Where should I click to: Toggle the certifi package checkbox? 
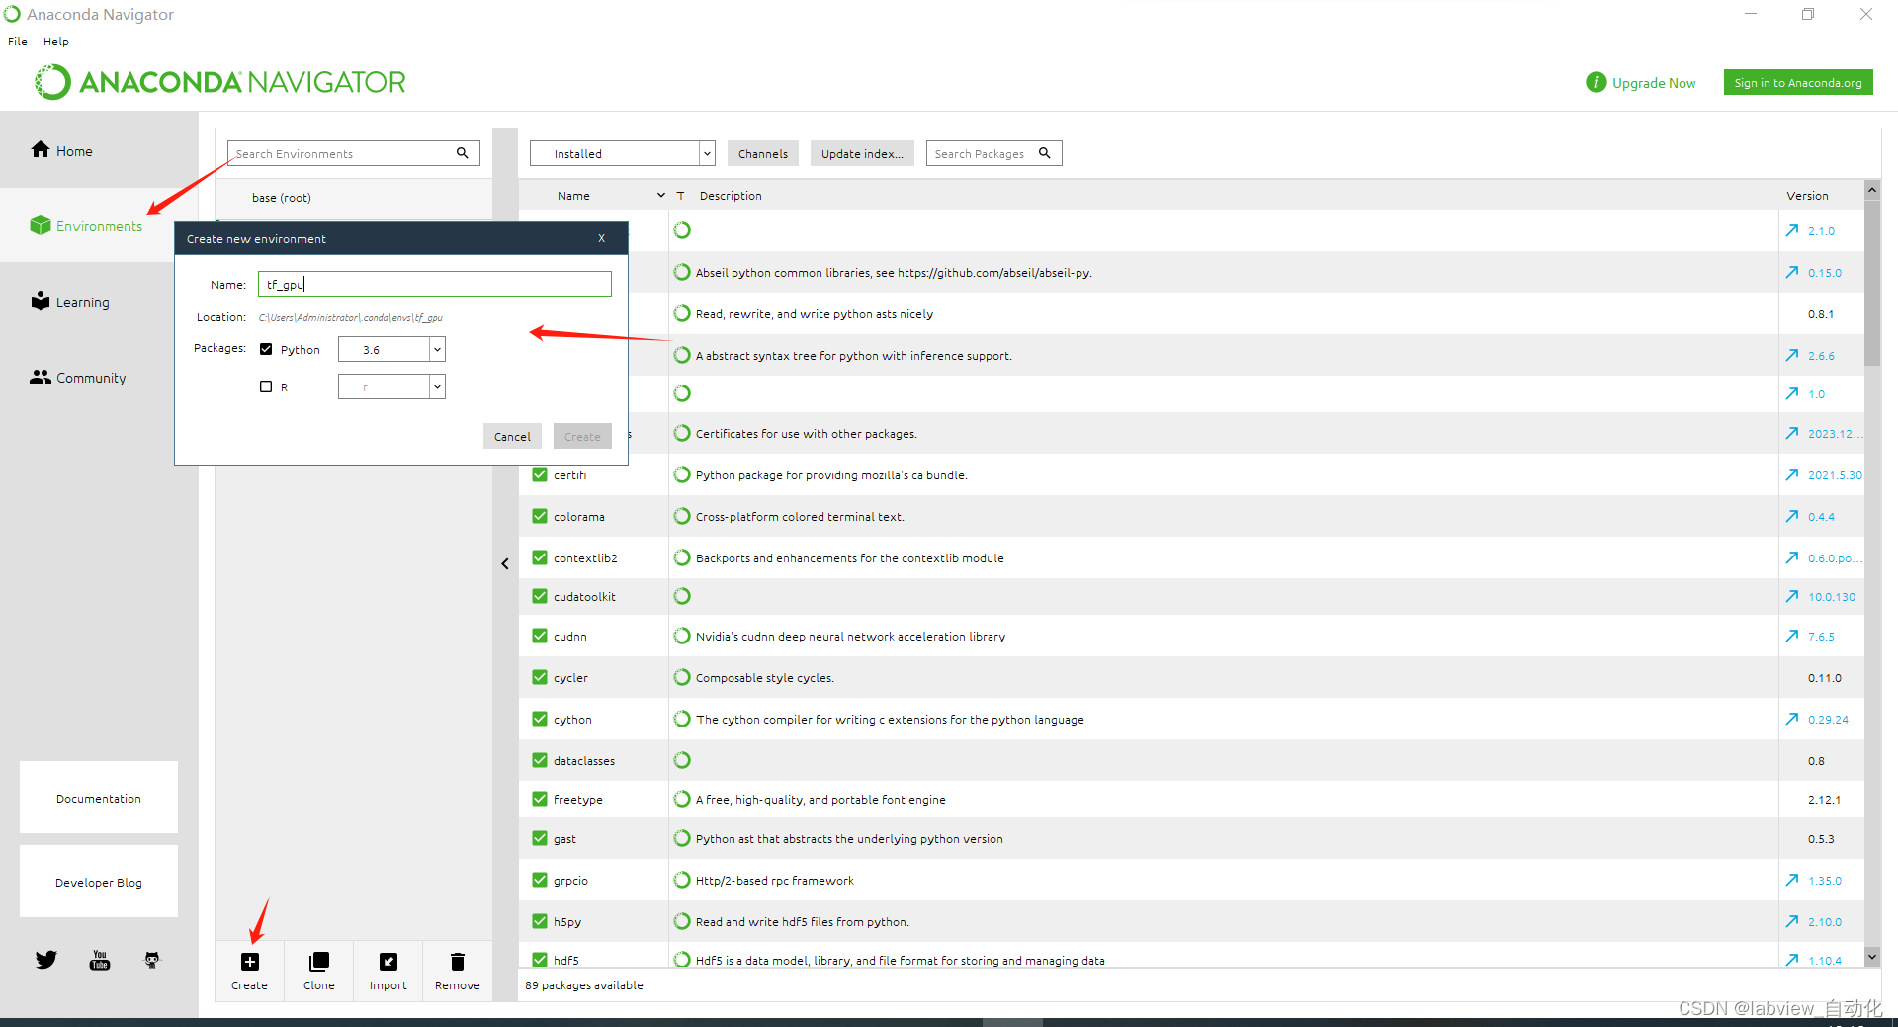tap(540, 474)
